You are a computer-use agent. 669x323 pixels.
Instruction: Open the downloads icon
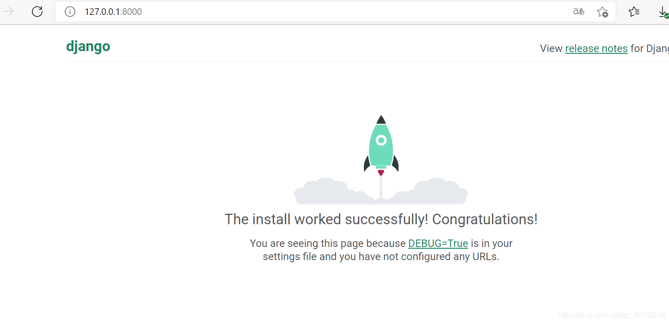(x=663, y=13)
